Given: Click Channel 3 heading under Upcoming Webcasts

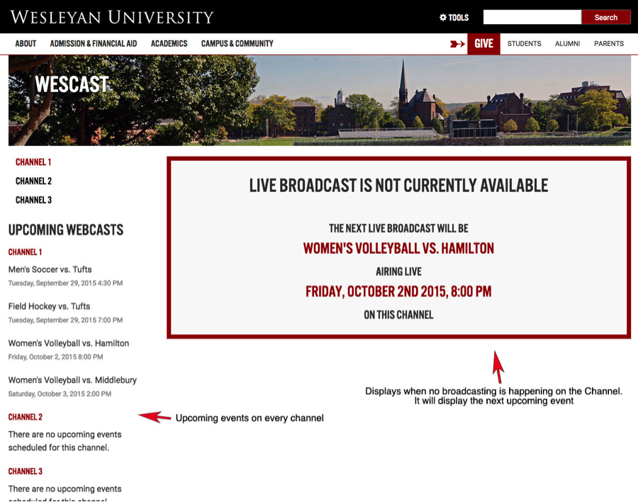Looking at the screenshot, I should coord(26,471).
